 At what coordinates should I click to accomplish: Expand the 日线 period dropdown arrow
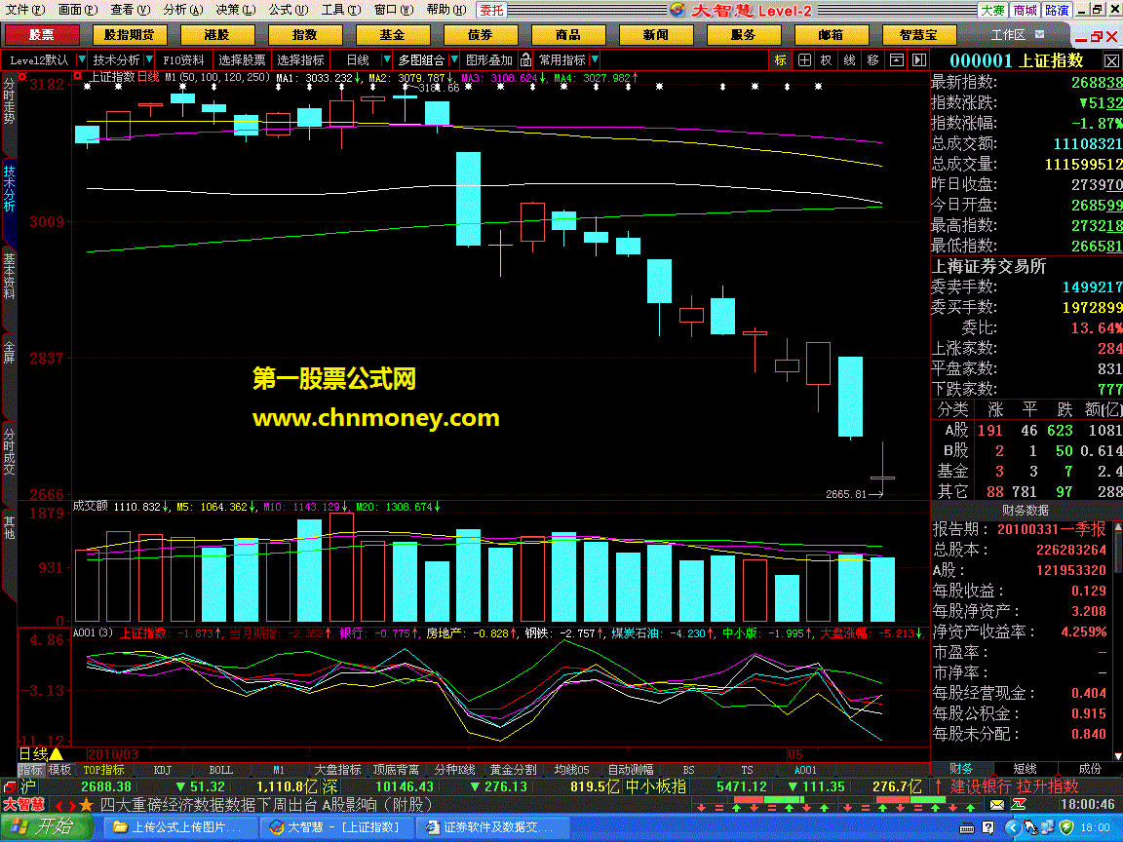387,60
